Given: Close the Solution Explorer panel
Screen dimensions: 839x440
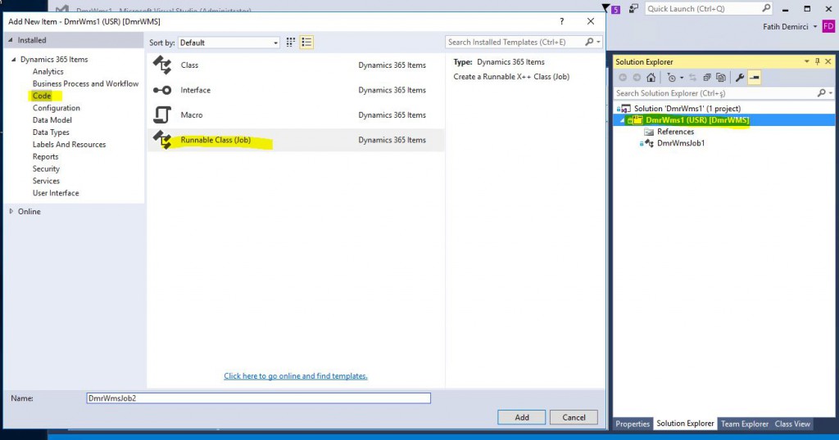Looking at the screenshot, I should pyautogui.click(x=828, y=62).
